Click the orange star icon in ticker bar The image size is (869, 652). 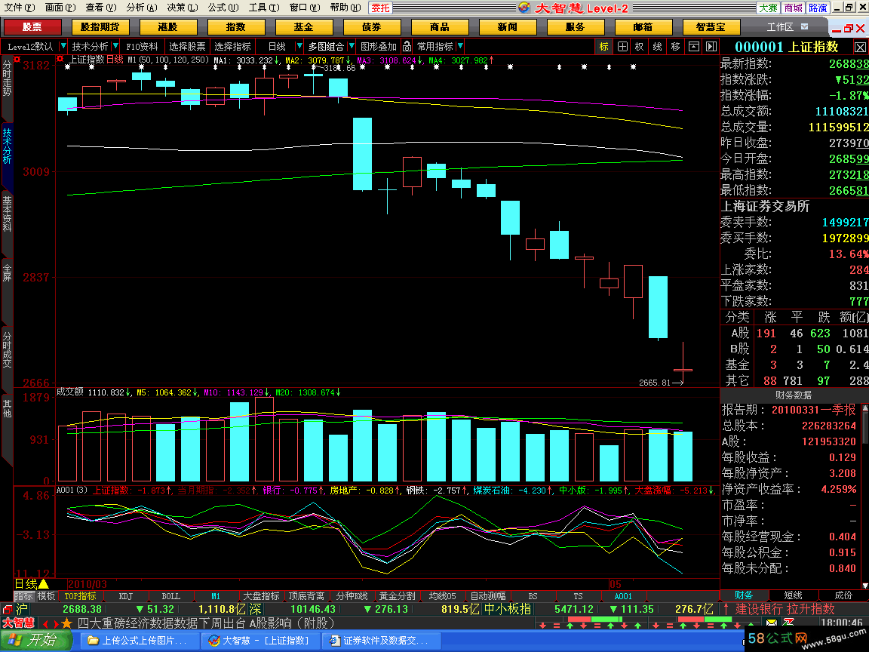pos(67,623)
